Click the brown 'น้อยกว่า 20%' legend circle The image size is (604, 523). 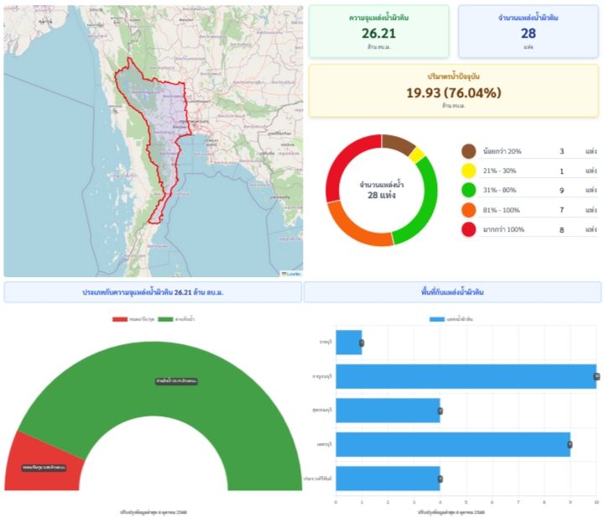[x=469, y=151]
